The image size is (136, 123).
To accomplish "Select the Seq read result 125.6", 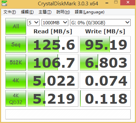I will coord(53,44).
